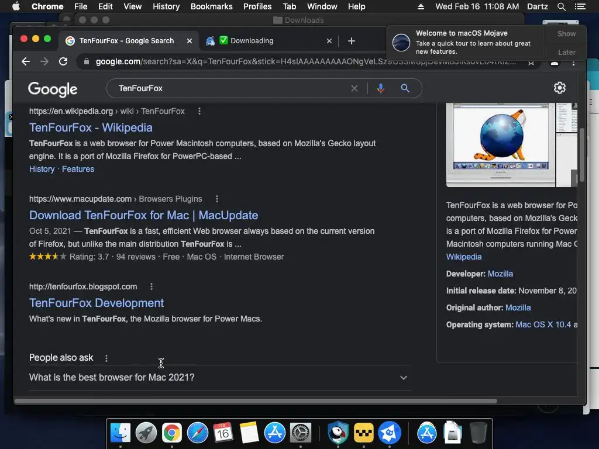Go back to the previous page
599x449 pixels.
coord(26,61)
